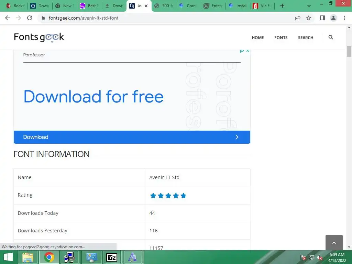Viewport: 352px width, 264px height.
Task: Switch to the Corel tab
Action: pyautogui.click(x=189, y=6)
